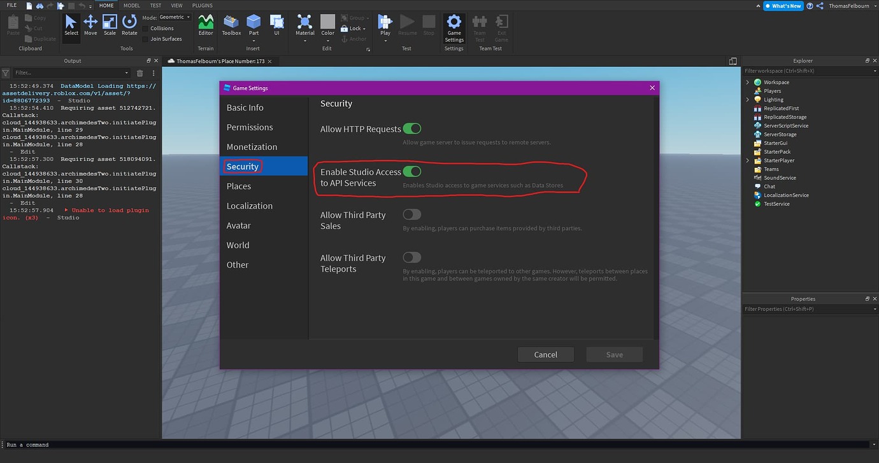This screenshot has height=463, width=879.
Task: Switch to the TEST tab
Action: [155, 5]
